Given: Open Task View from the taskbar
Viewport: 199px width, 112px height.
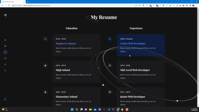Looking at the screenshot, I should (81, 110).
